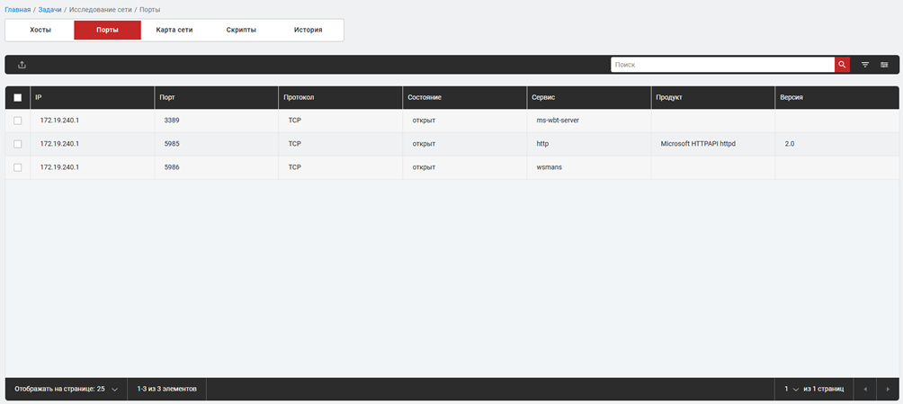Open the filter icon next to search
This screenshot has width=903, height=404.
[x=865, y=65]
